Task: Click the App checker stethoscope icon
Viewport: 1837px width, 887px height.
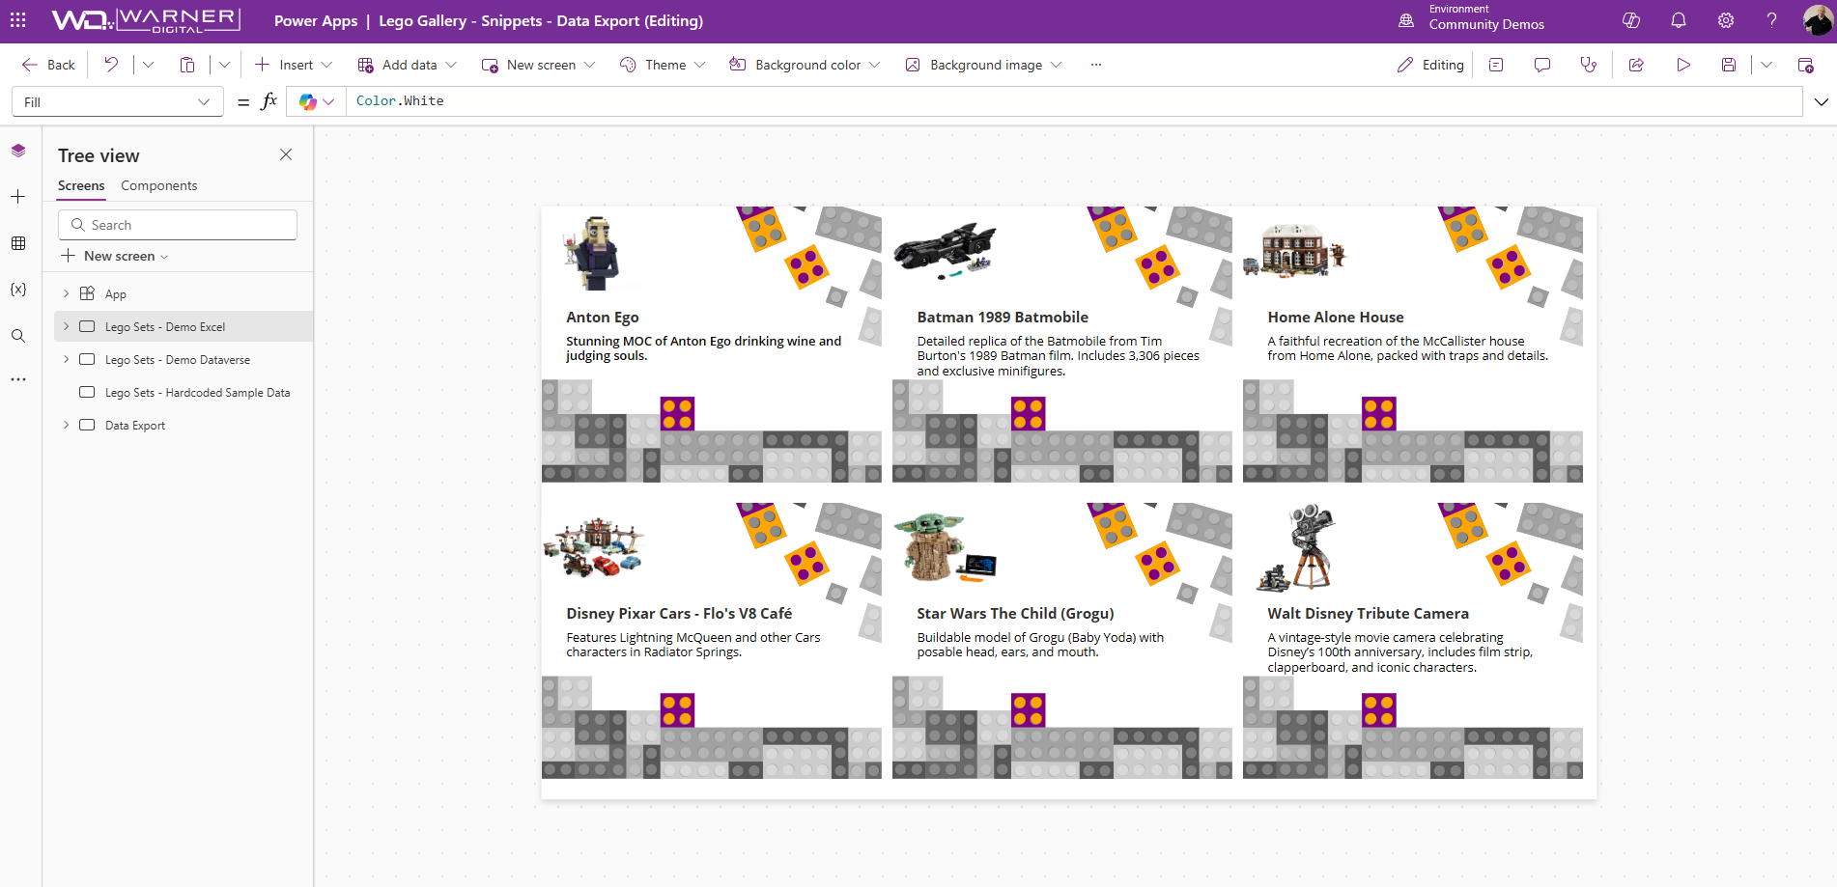Action: (1589, 65)
